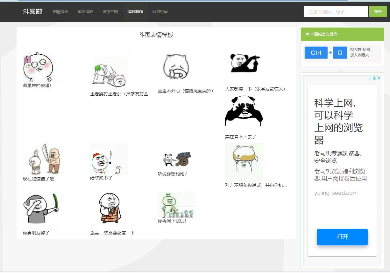Open the 土老婆打土老公 meme image

pyautogui.click(x=109, y=72)
